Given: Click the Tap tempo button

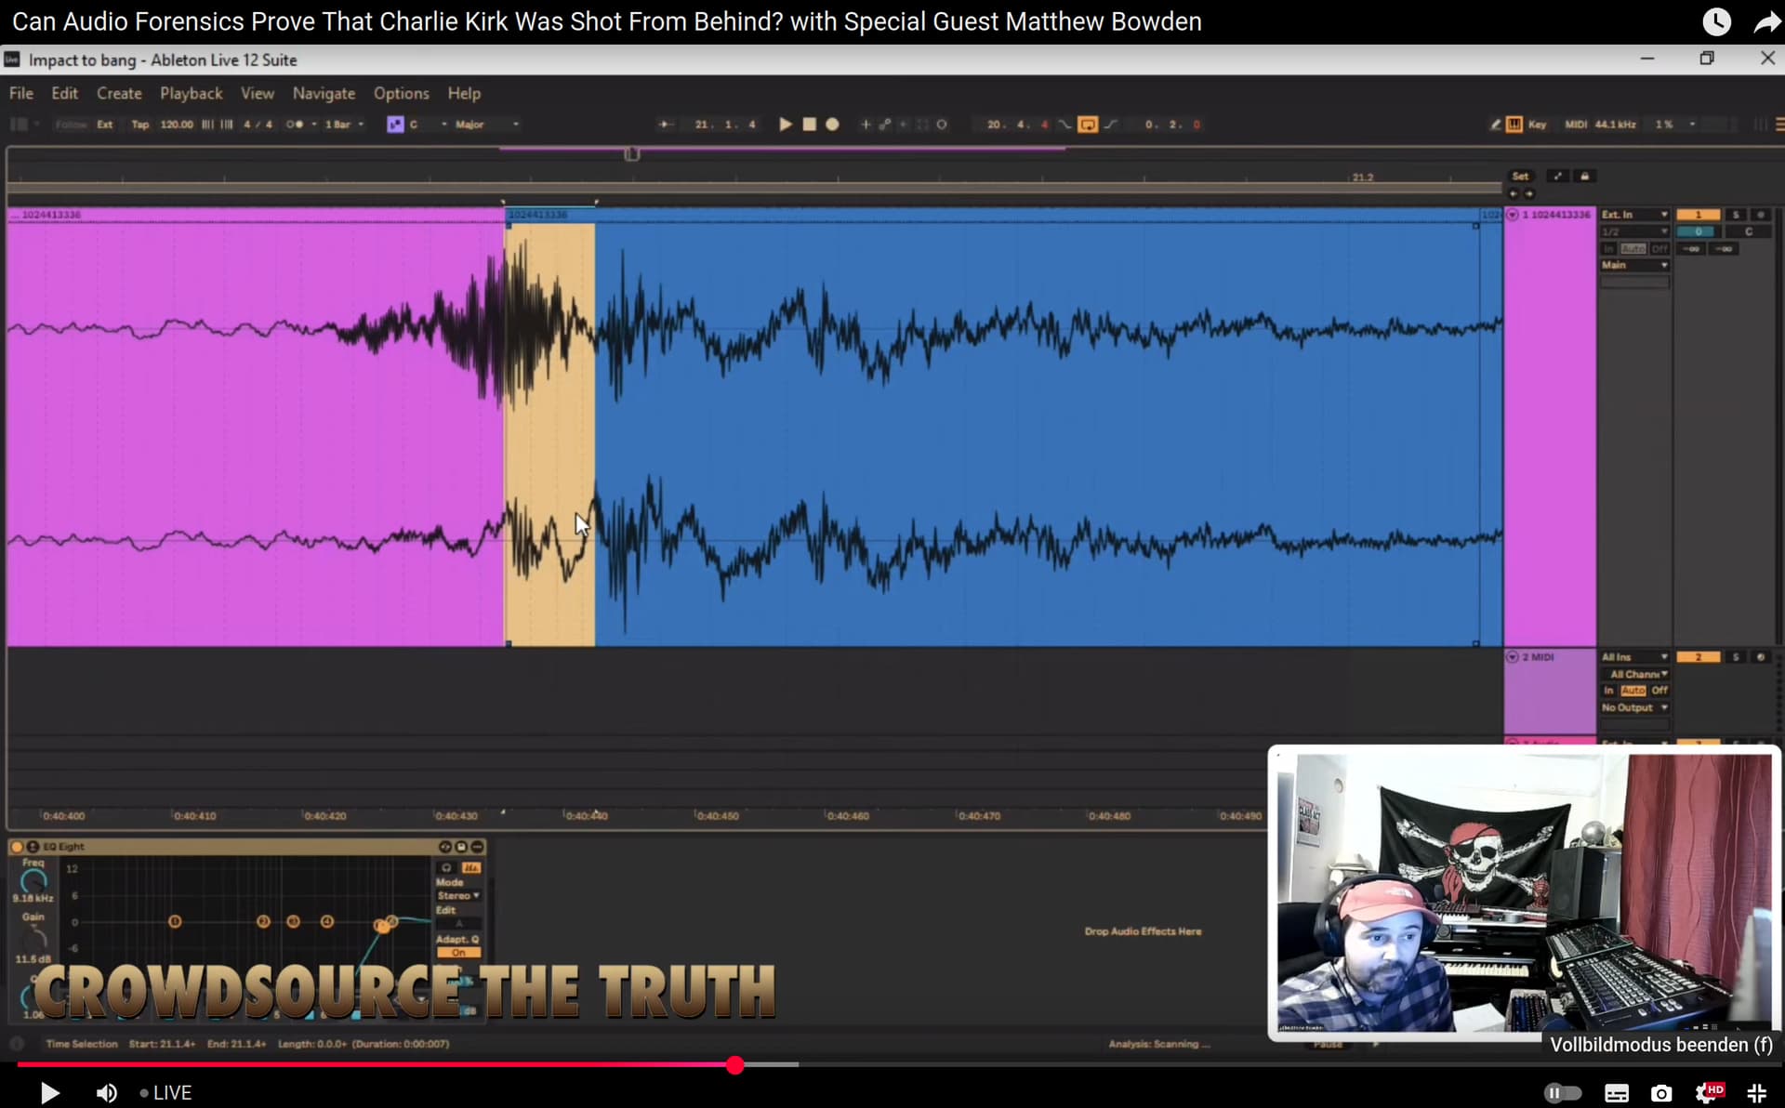Looking at the screenshot, I should coord(139,125).
